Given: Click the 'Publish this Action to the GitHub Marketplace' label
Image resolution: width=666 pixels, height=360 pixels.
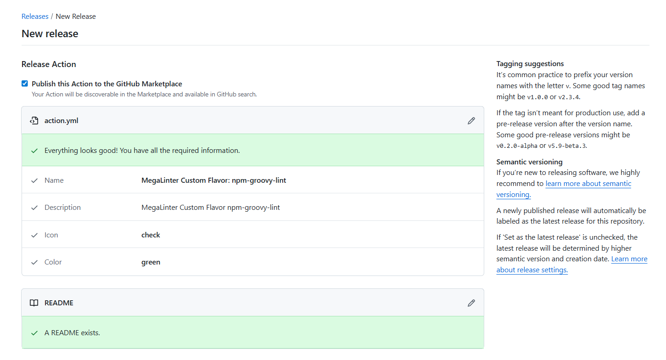Looking at the screenshot, I should (106, 84).
